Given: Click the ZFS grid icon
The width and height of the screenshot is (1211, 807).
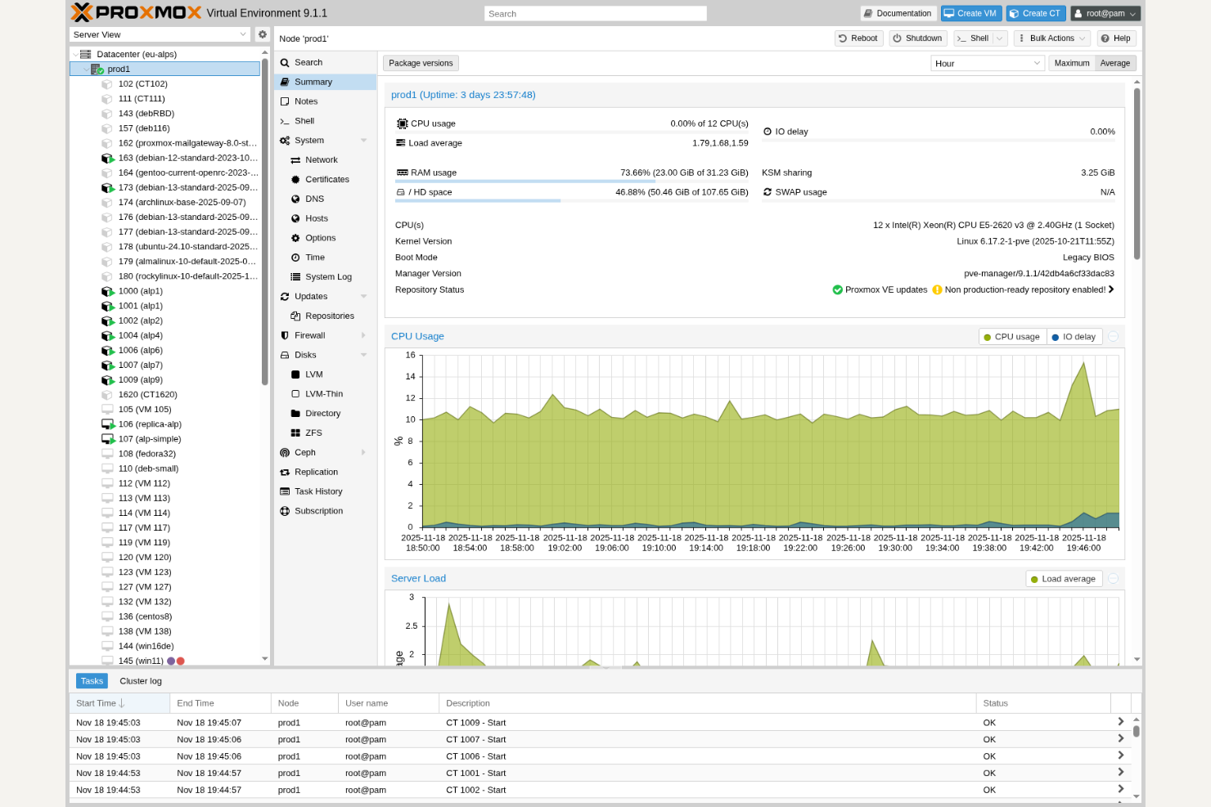Looking at the screenshot, I should click(295, 433).
